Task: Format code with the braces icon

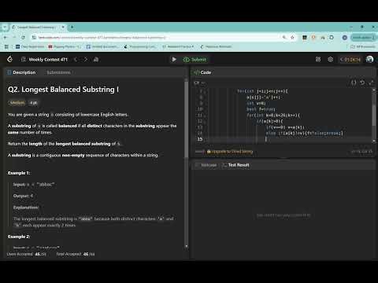Action: tap(354, 83)
